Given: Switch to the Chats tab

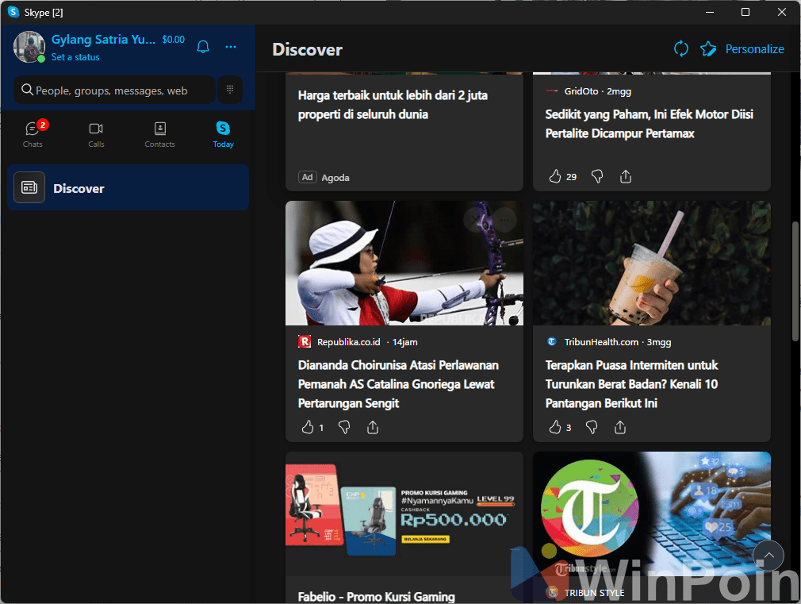Looking at the screenshot, I should [33, 134].
